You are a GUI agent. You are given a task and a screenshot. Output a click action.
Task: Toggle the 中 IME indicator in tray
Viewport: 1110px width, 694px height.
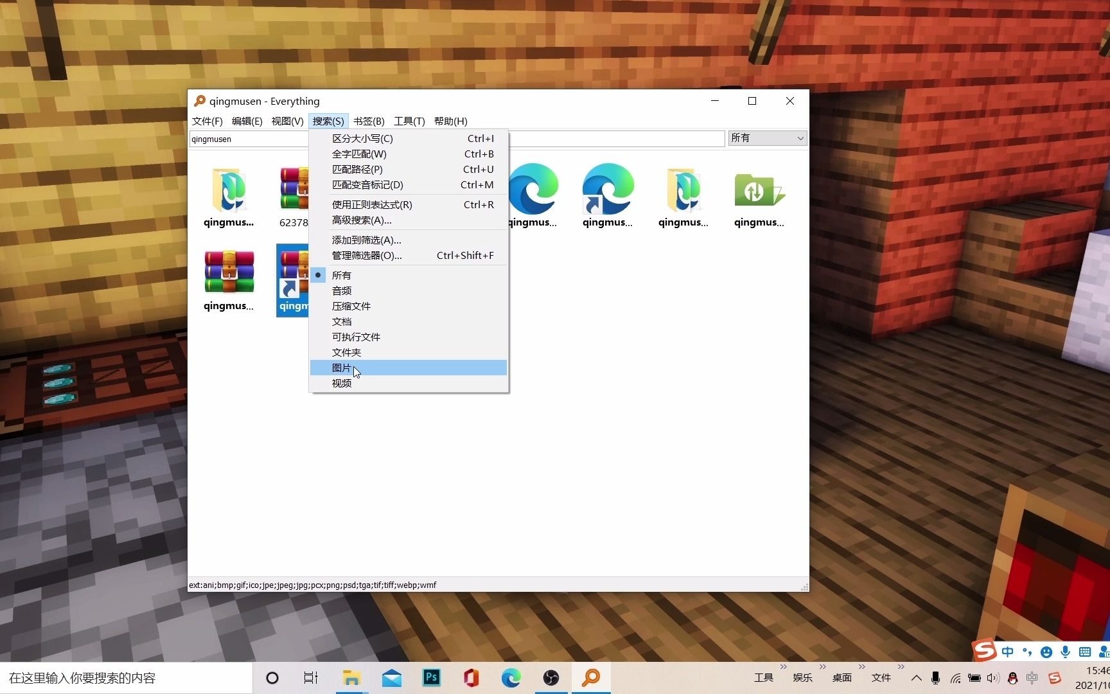click(x=1032, y=678)
